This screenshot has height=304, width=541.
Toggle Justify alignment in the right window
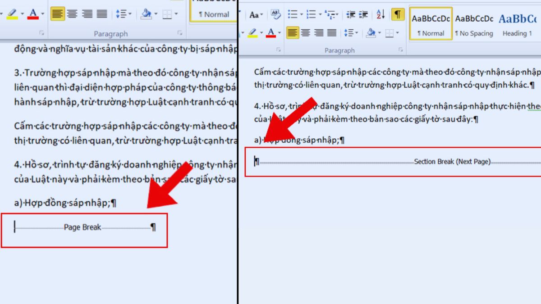coord(332,32)
